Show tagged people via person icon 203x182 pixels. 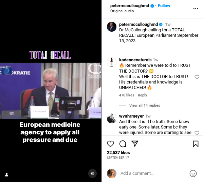pyautogui.click(x=6, y=175)
